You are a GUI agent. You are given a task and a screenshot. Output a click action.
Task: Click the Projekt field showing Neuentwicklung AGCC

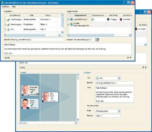point(84,40)
